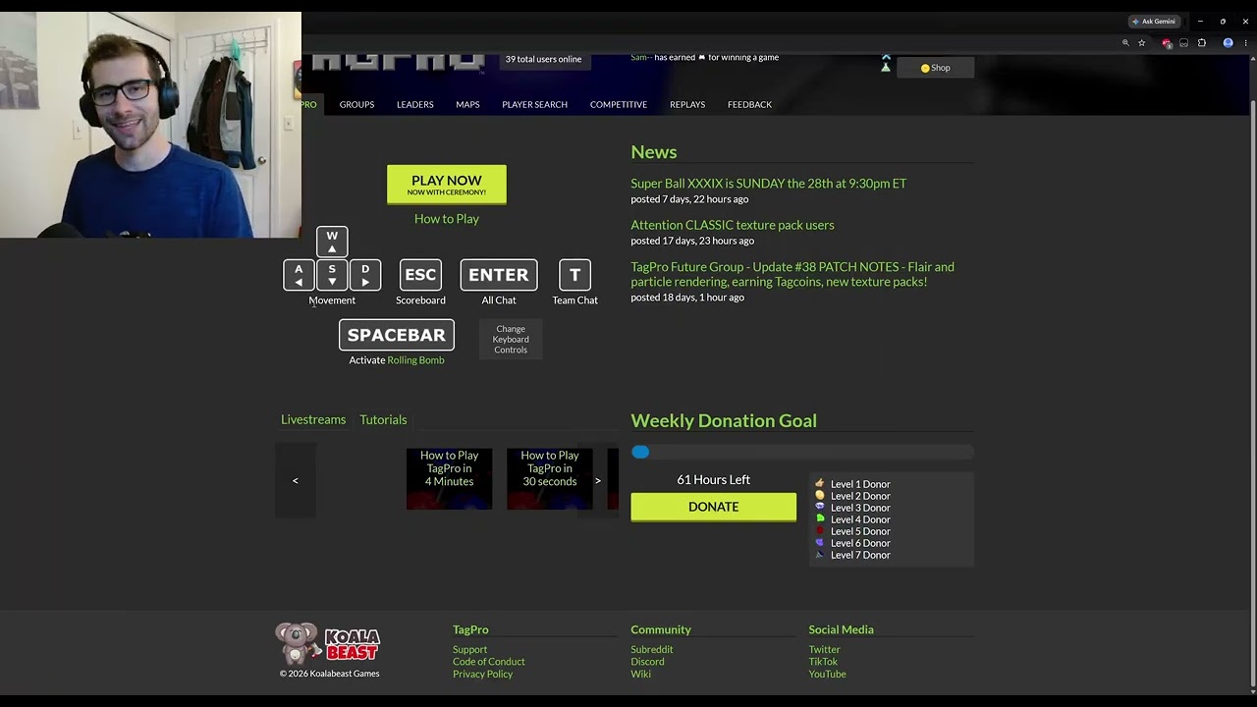Click the W movement key icon
Screen dimensions: 1257x707
[332, 241]
